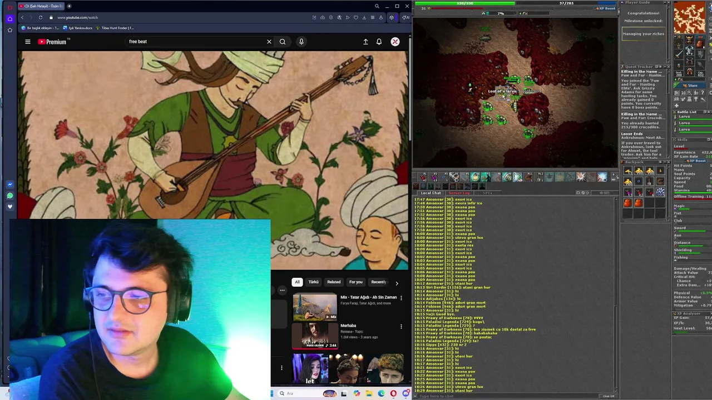This screenshot has height=400, width=712.
Task: Open the YouTube upload create icon
Action: [x=365, y=42]
